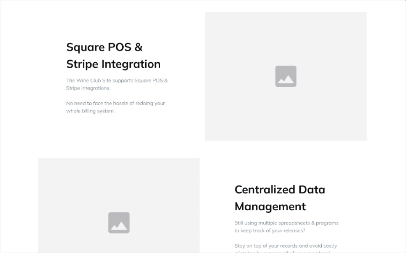Image resolution: width=406 pixels, height=253 pixels.
Task: Click the image icon in the lower-left placeholder
Action: click(119, 223)
